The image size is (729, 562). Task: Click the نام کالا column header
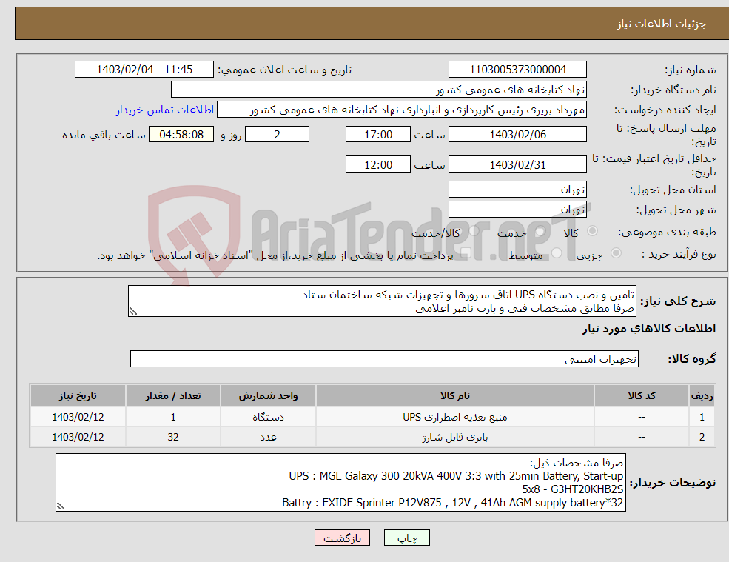click(455, 395)
